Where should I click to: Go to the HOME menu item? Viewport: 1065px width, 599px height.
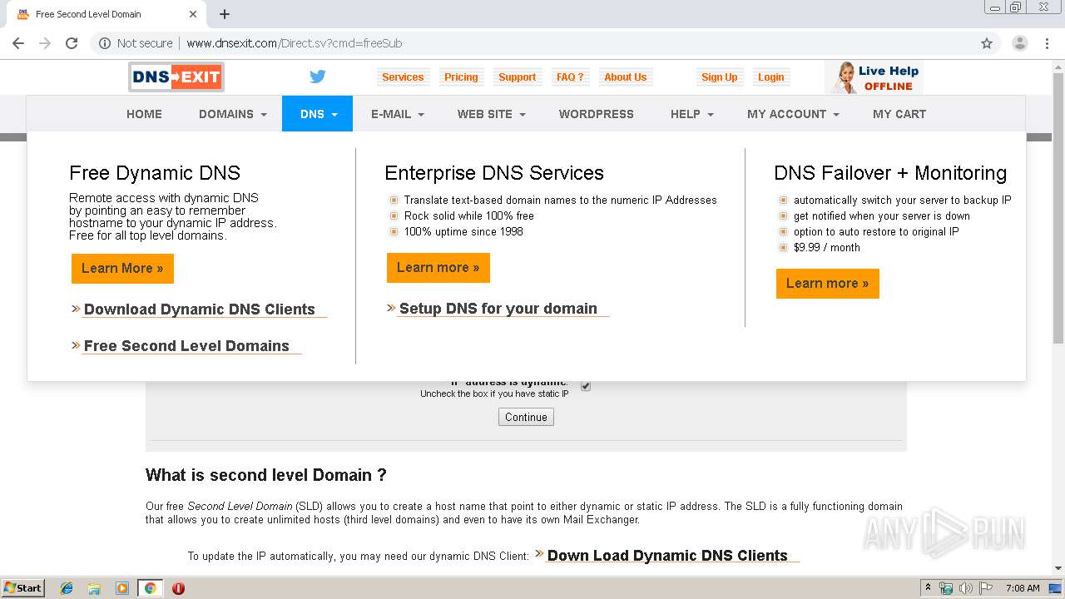point(144,114)
